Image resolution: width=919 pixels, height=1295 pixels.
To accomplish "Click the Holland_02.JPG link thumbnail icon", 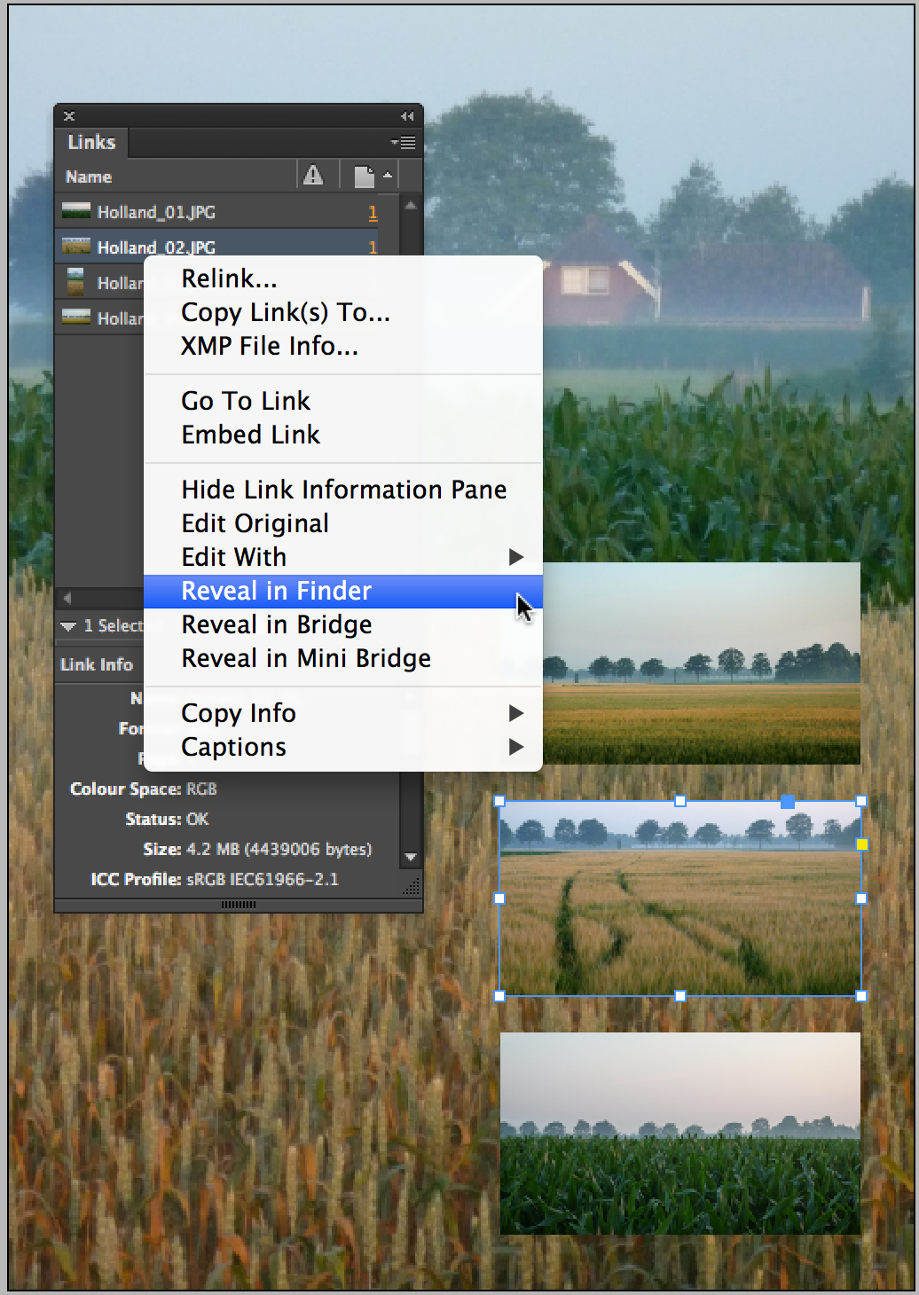I will click(76, 246).
